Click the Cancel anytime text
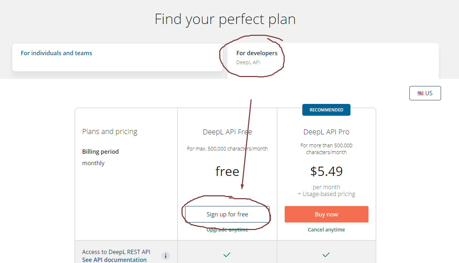459x263 pixels. point(326,230)
